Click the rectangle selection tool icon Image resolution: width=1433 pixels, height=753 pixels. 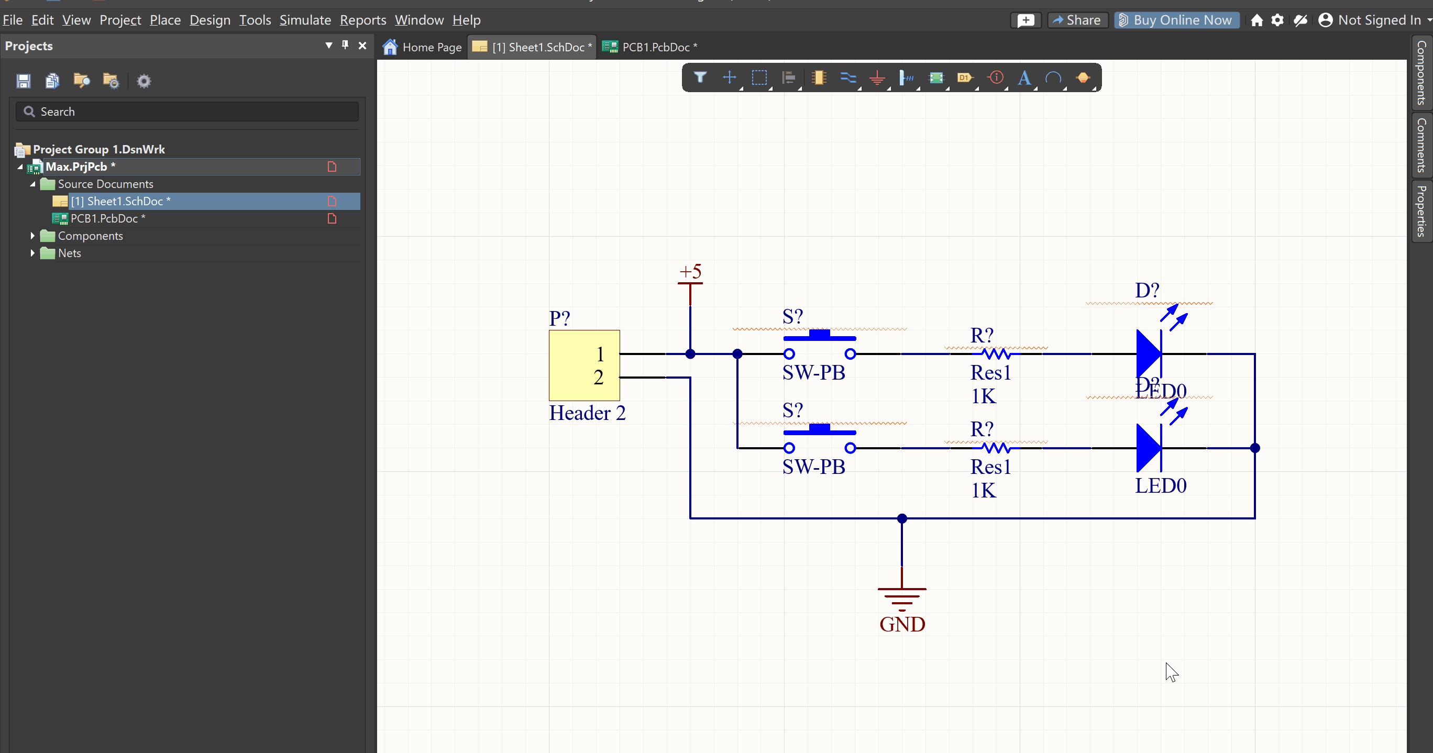pyautogui.click(x=759, y=77)
